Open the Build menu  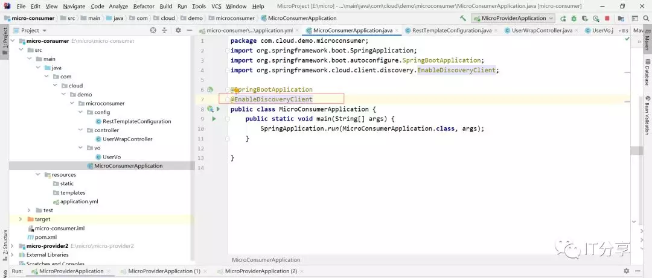[166, 6]
